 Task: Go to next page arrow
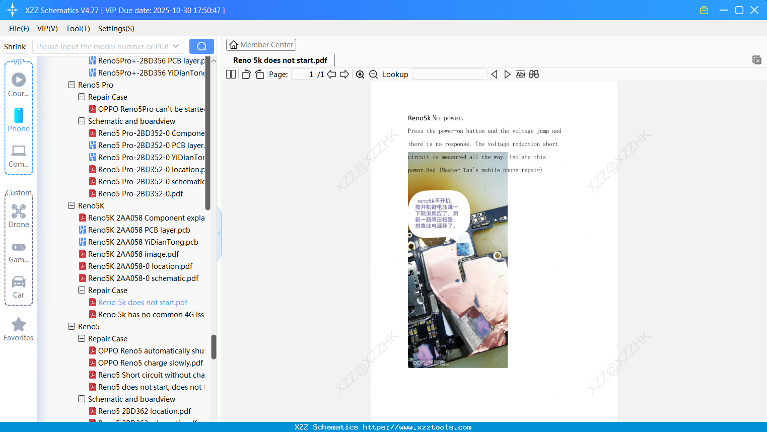[344, 75]
